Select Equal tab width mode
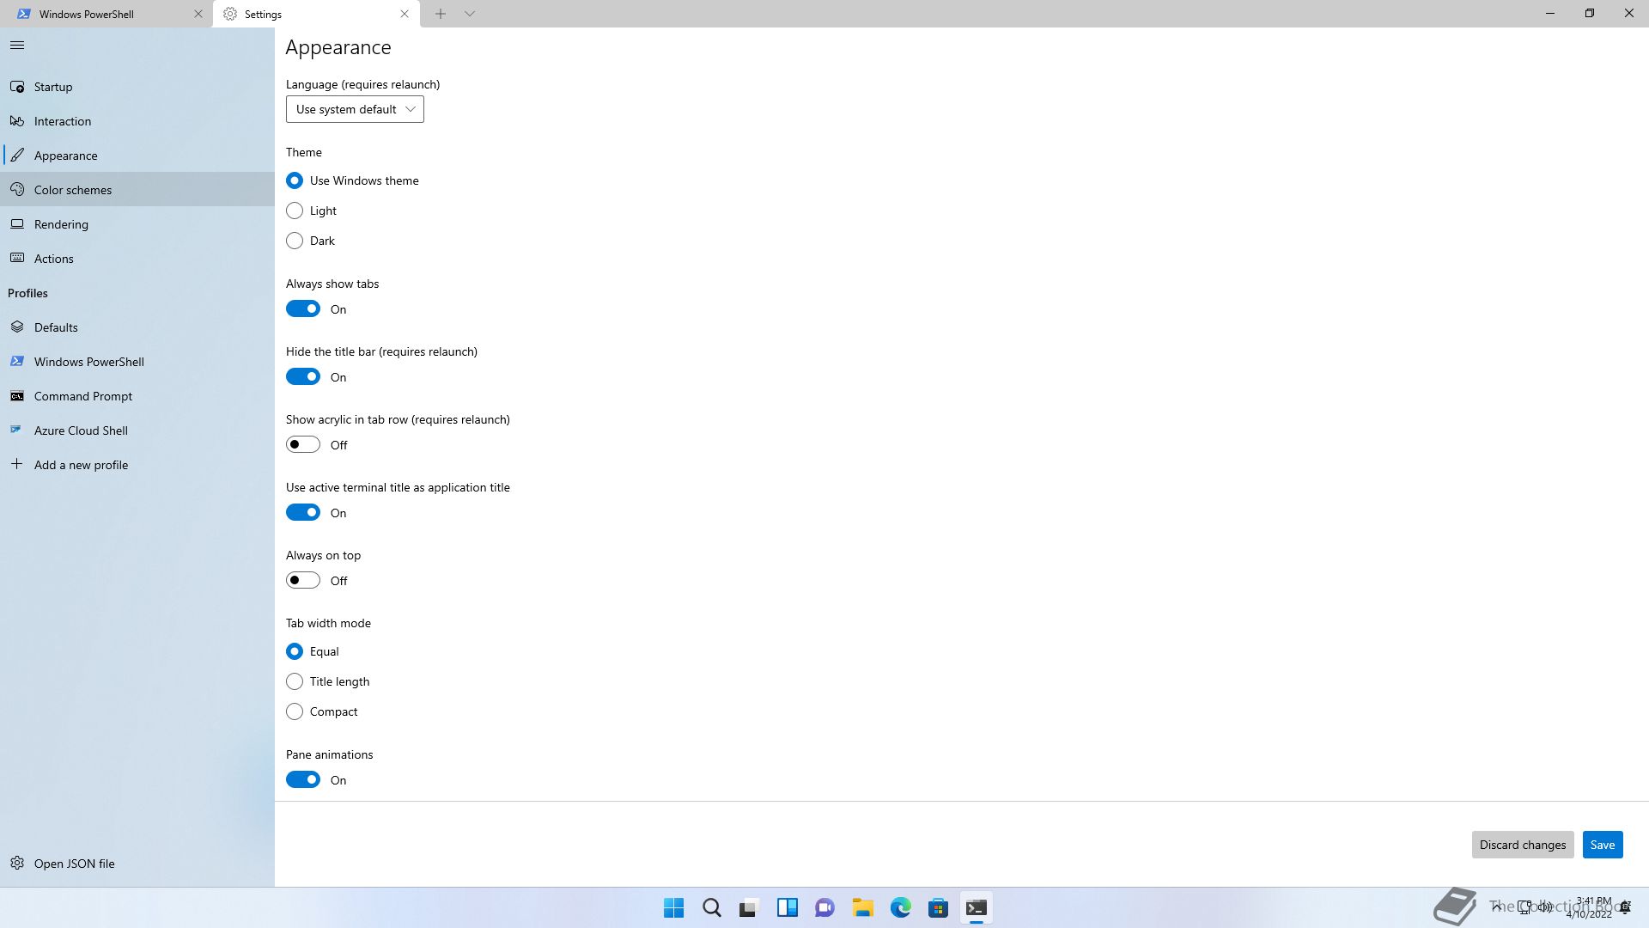The image size is (1649, 928). pyautogui.click(x=295, y=651)
